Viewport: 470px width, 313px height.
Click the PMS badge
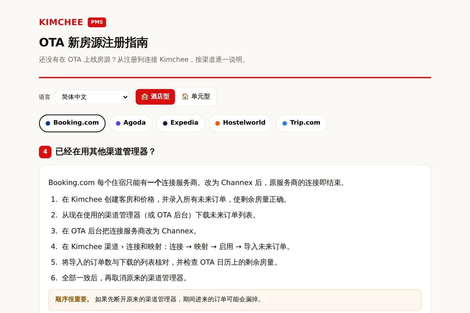tap(97, 22)
